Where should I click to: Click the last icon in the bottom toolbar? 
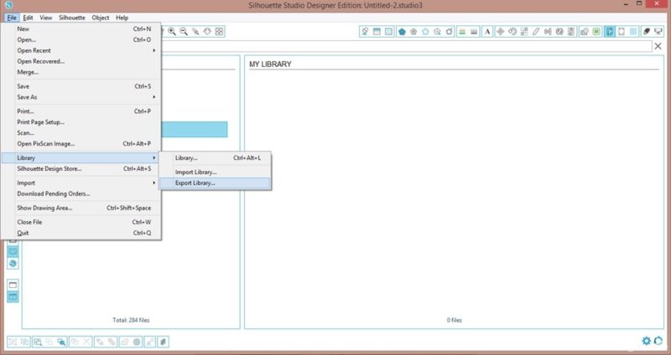163,342
